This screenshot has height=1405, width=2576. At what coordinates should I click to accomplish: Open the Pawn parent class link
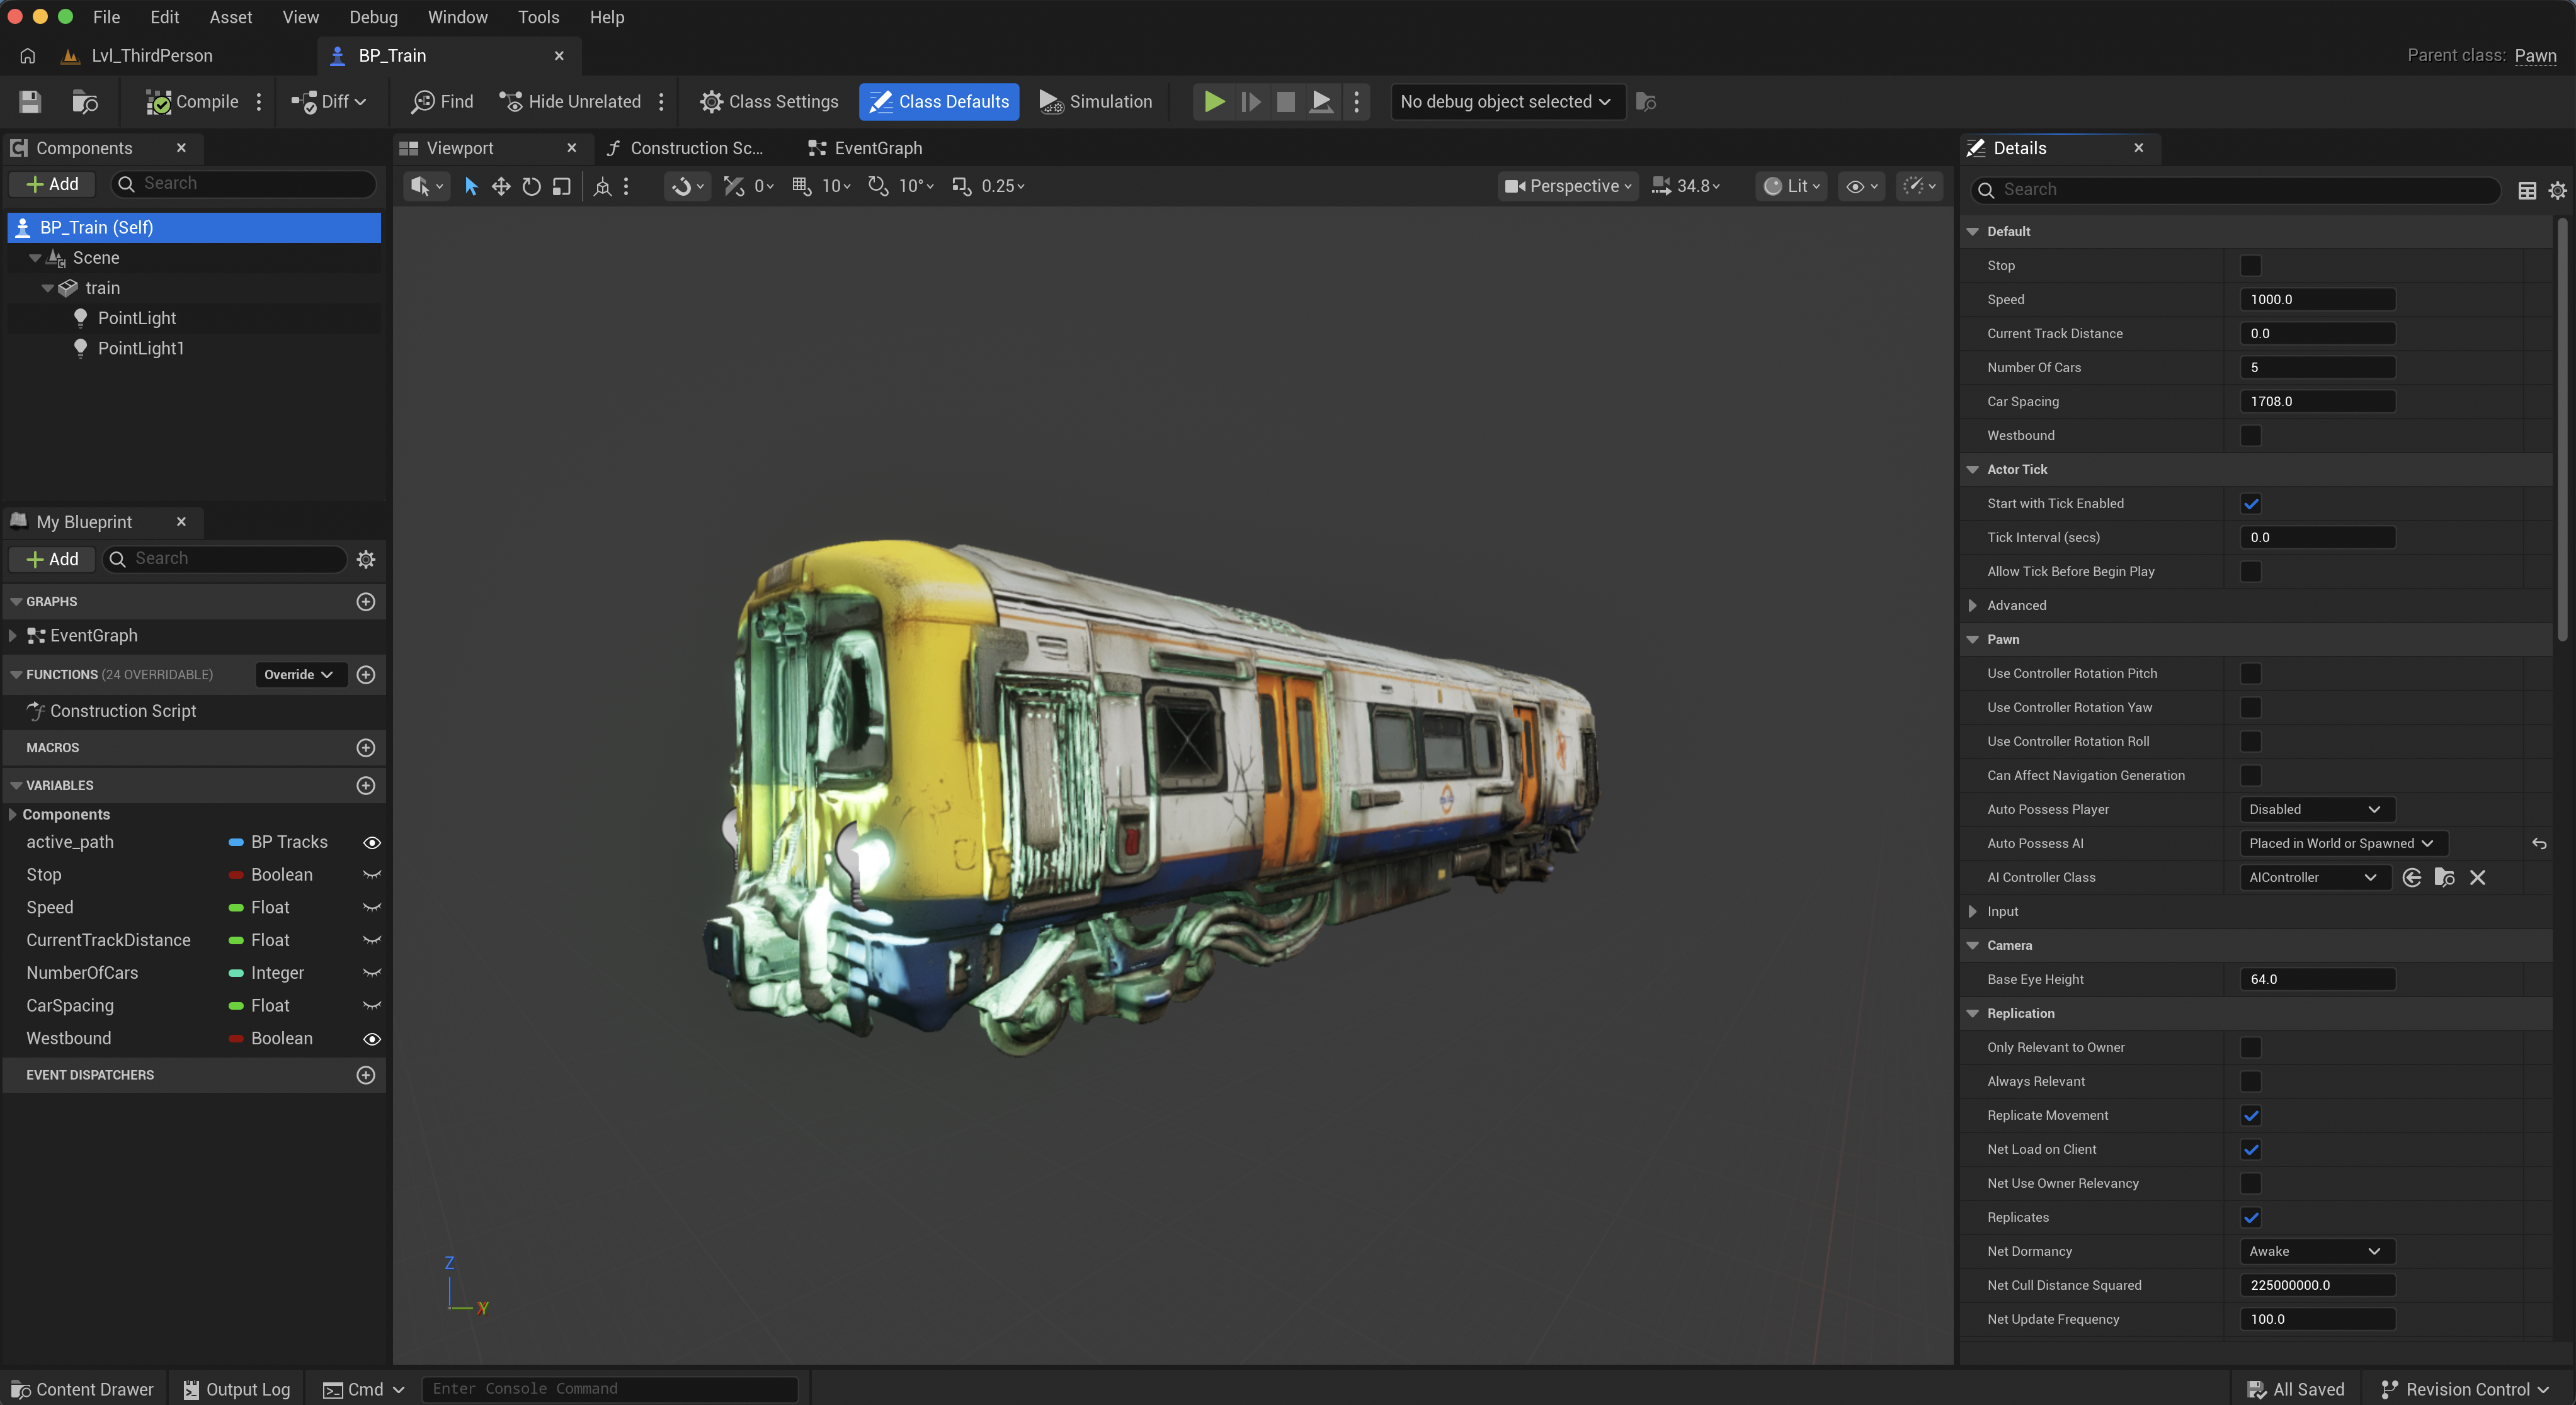[x=2535, y=55]
